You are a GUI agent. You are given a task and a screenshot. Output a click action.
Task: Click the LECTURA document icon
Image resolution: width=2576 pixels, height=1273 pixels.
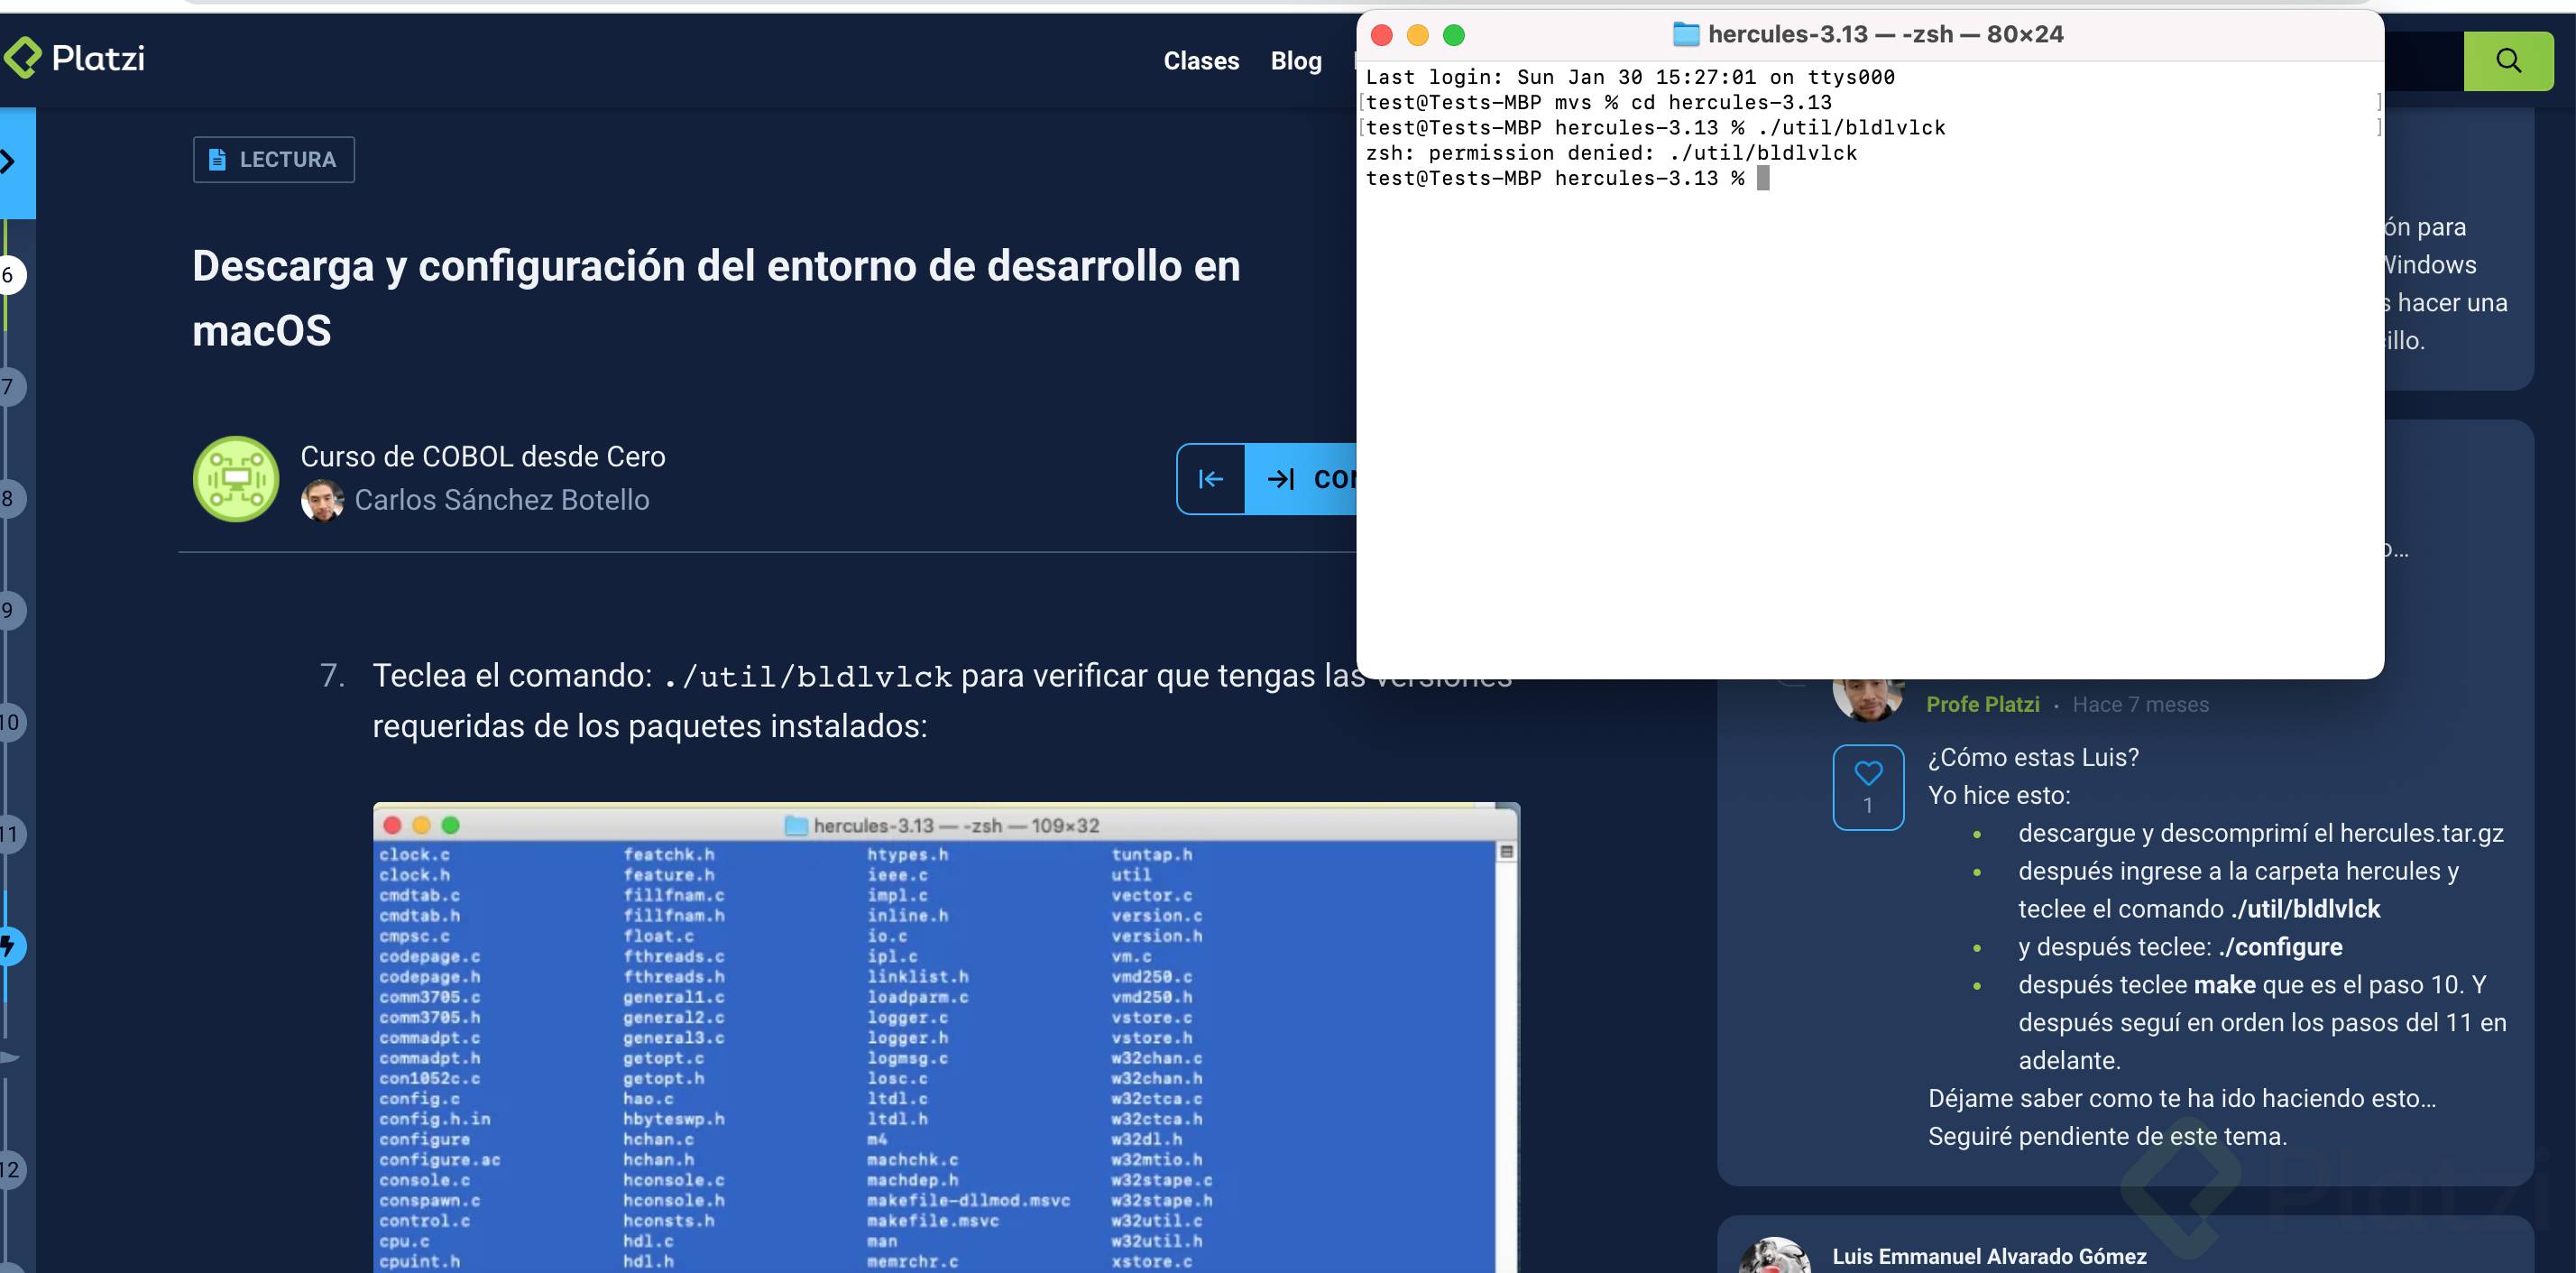click(x=217, y=158)
